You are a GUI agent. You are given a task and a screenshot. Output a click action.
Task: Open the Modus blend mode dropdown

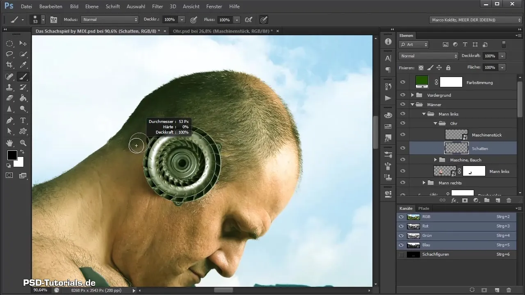[110, 20]
